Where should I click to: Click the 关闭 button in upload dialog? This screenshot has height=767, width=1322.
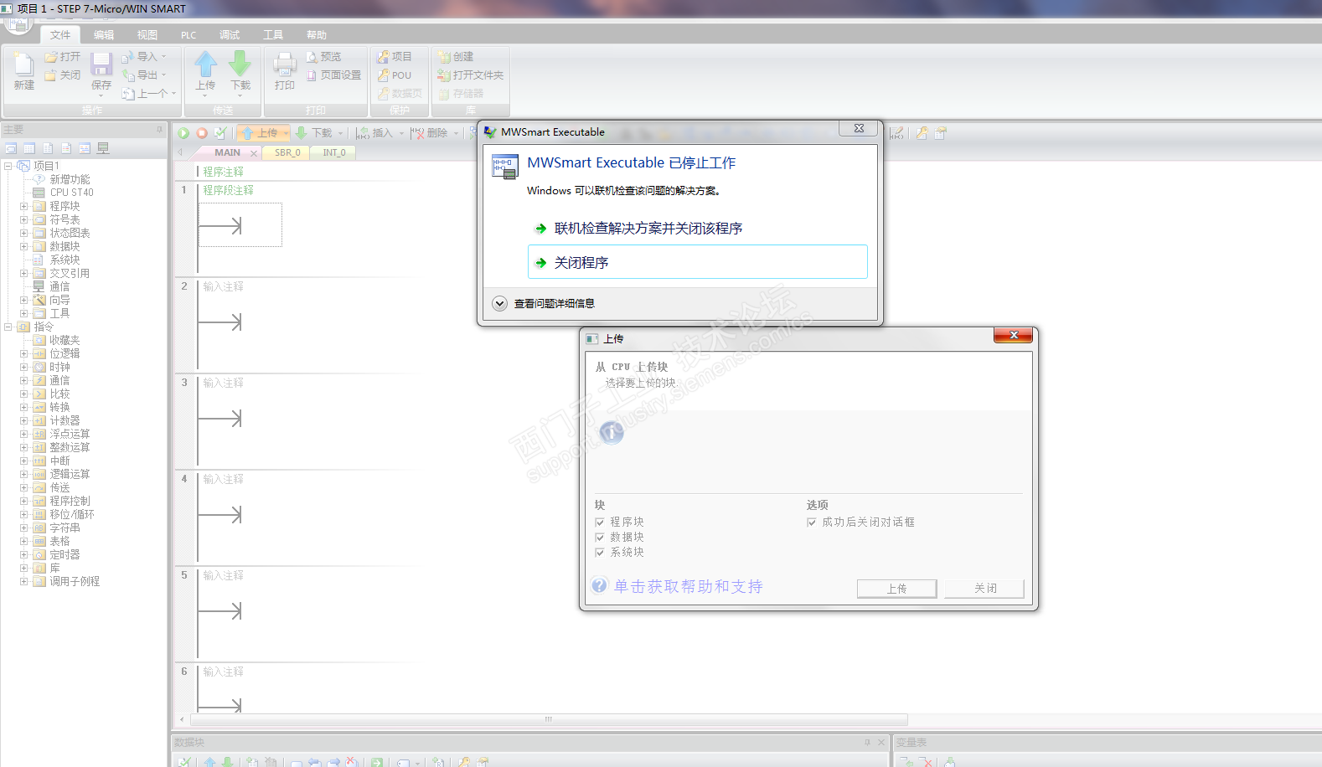coord(984,589)
